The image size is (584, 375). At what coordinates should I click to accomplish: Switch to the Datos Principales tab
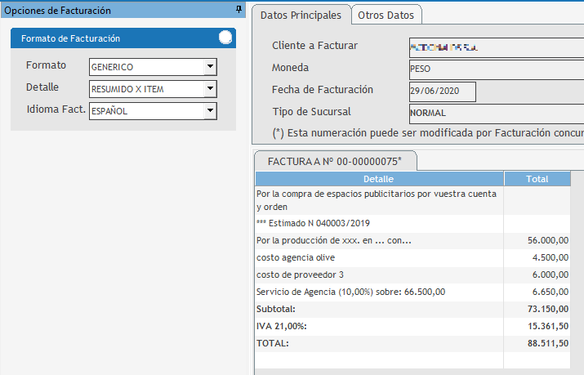pyautogui.click(x=300, y=16)
